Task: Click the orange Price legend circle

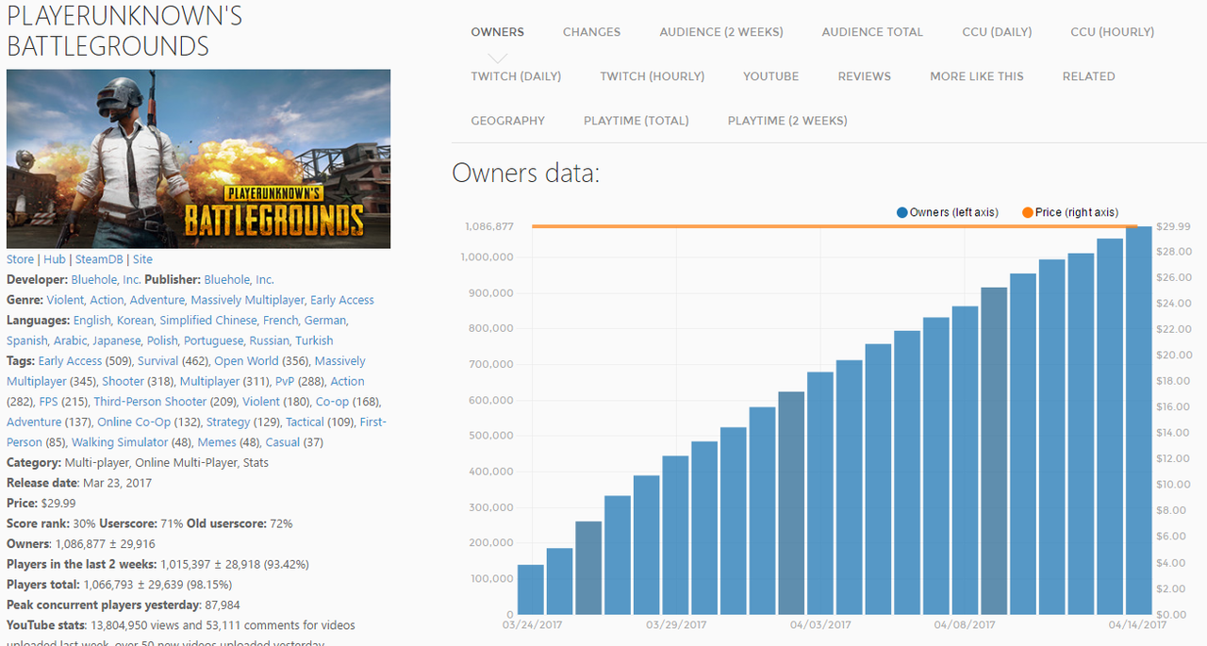Action: point(1028,212)
